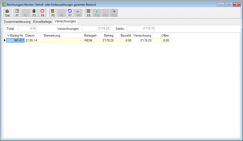Click the Saldo field showing -3'178.75
Screen dimensions: 243x141
[141, 29]
